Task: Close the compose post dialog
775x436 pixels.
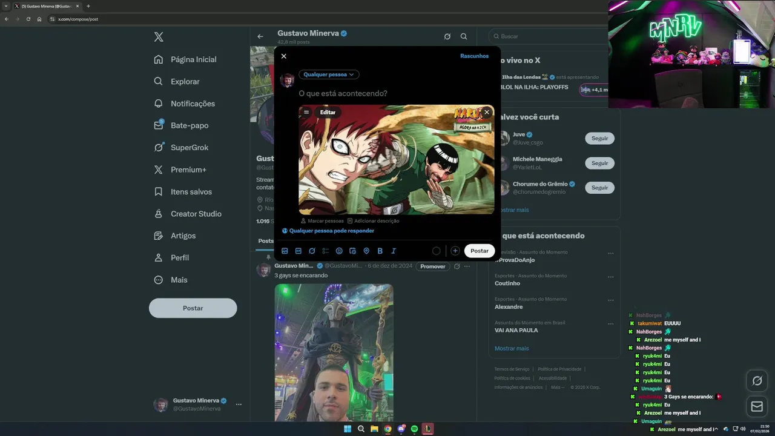Action: [x=283, y=56]
